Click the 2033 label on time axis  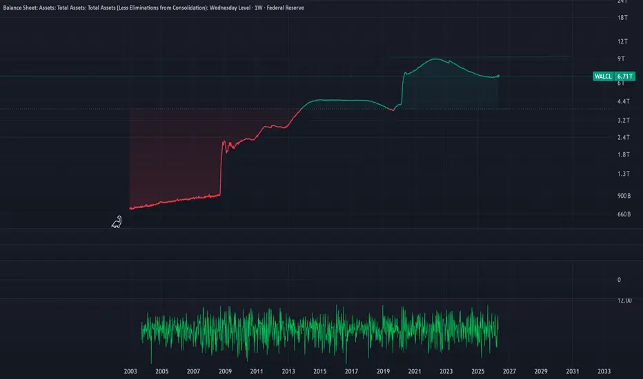coord(604,371)
